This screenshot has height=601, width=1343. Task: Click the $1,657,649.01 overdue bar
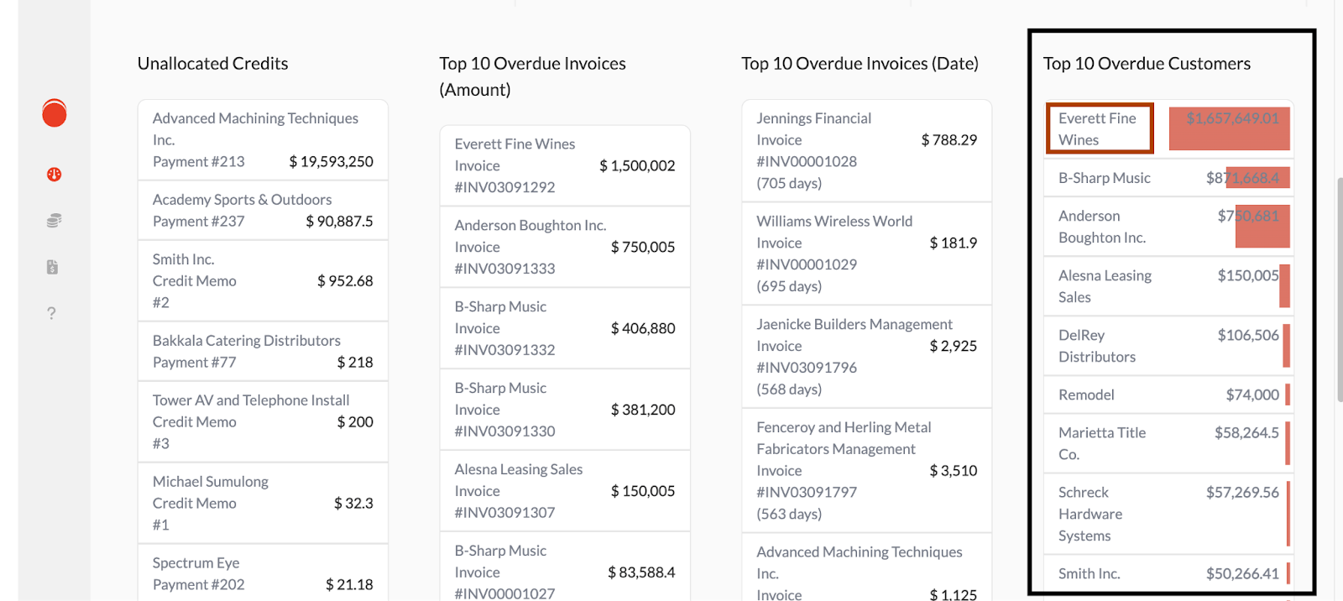coord(1230,129)
